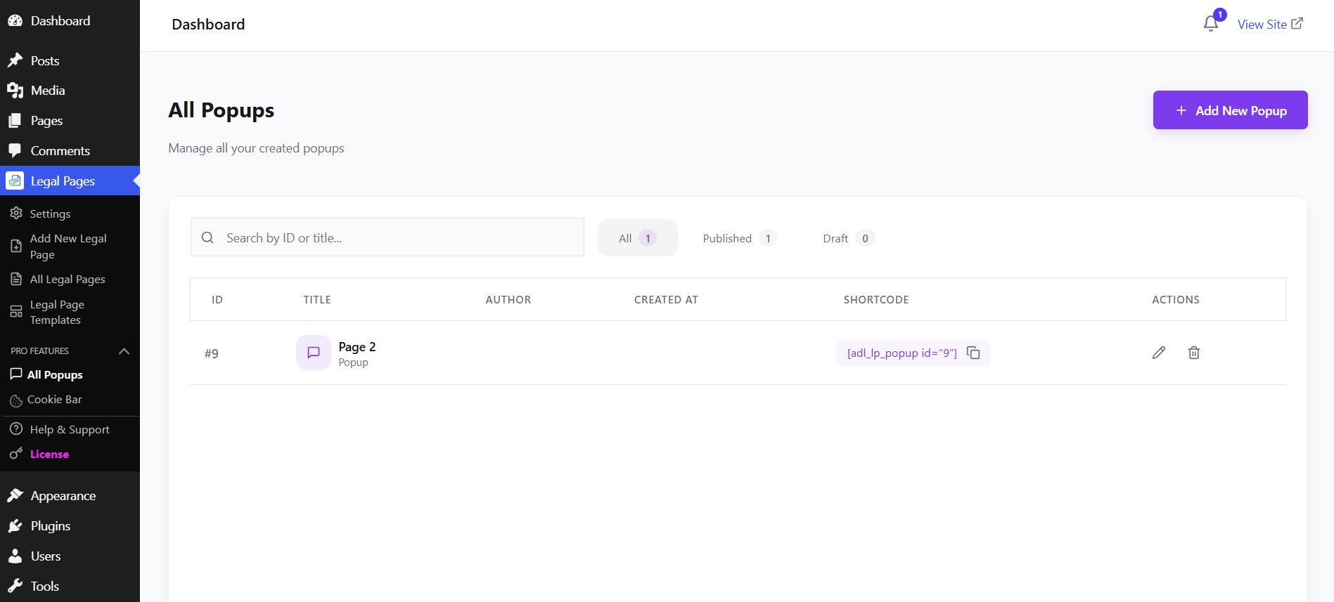Click the Add New Popup button

coord(1230,110)
